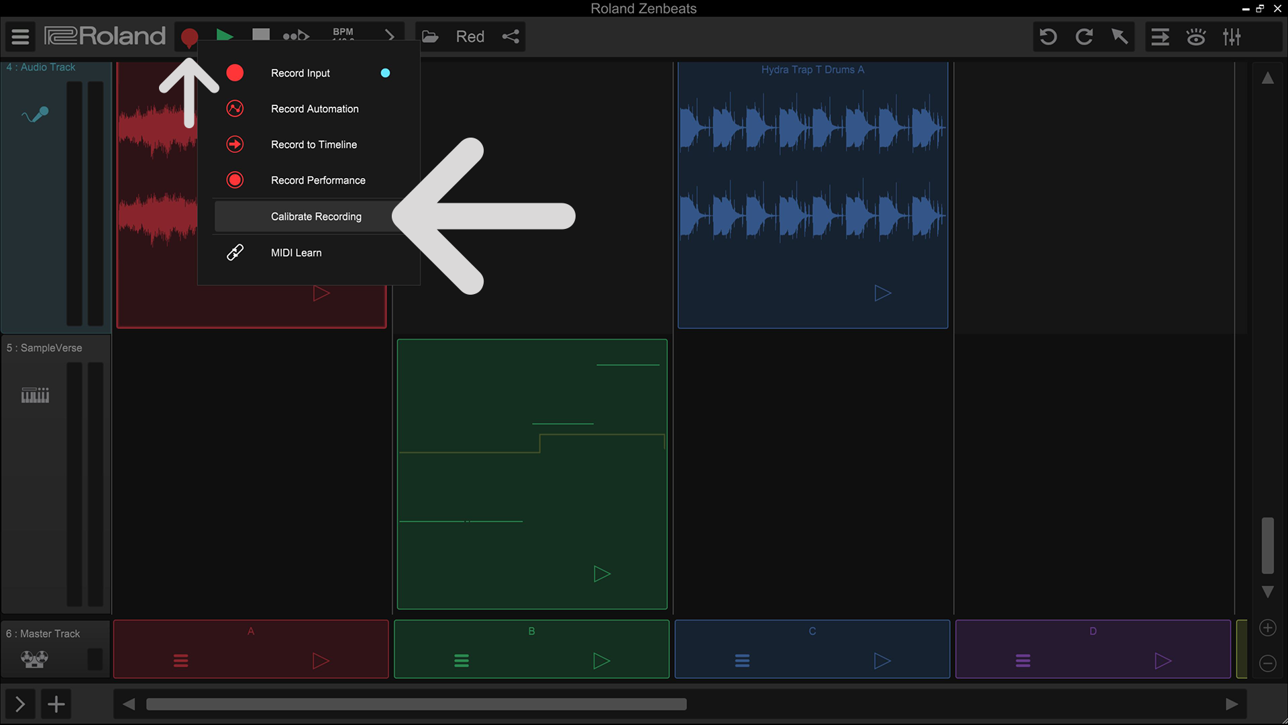Select the green SampleVerse MIDI clip
This screenshot has height=725, width=1288.
(x=532, y=474)
